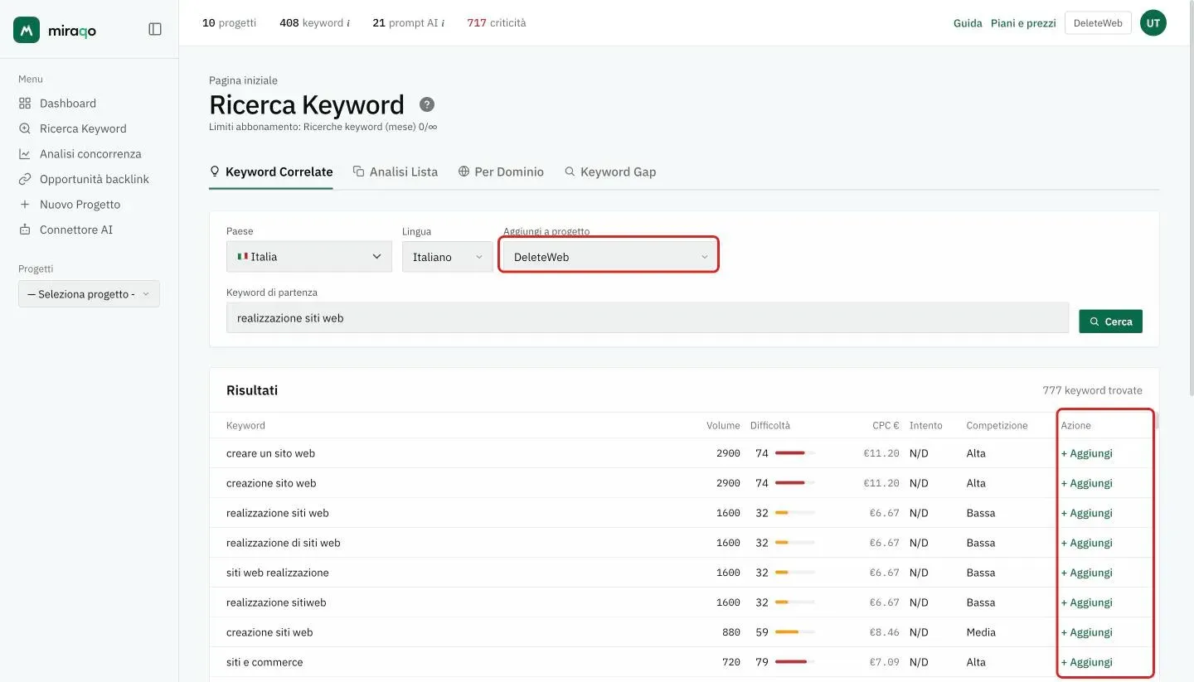Add keyword 'creazione siti web'
The width and height of the screenshot is (1194, 682).
(1087, 632)
